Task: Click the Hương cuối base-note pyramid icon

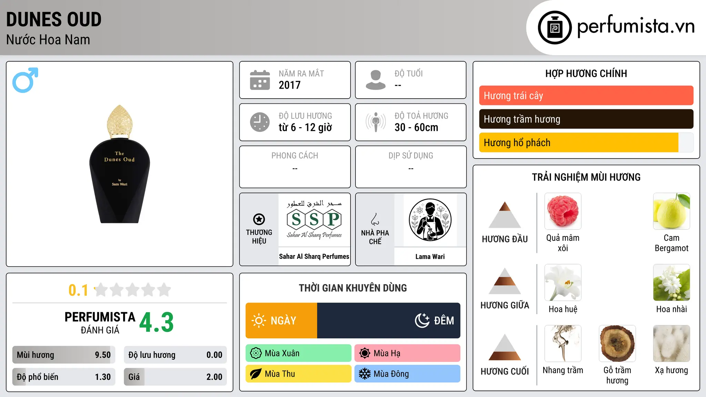Action: (x=505, y=347)
